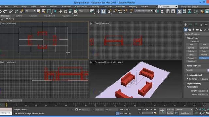209x117 pixels.
Task: Open the reference coordinate View dropdown
Action: point(84,11)
